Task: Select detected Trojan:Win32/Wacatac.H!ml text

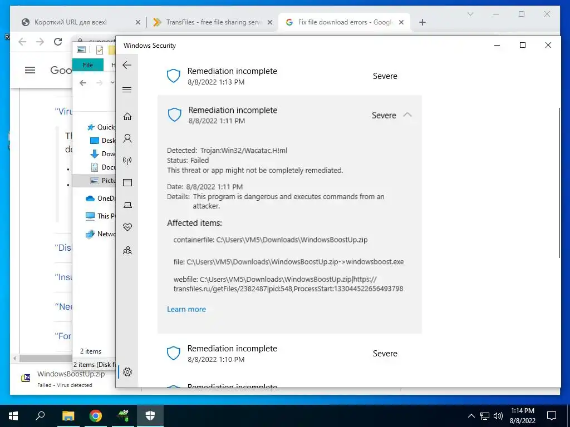Action: pyautogui.click(x=244, y=150)
